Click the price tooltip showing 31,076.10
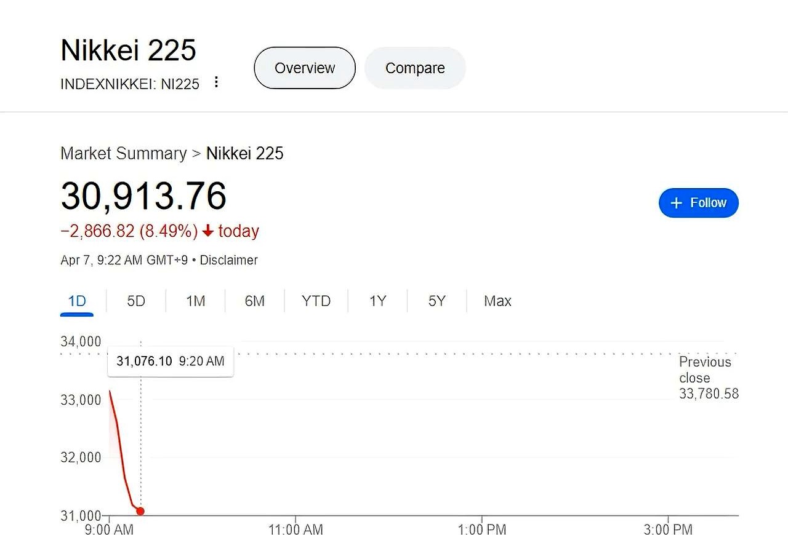788x535 pixels. tap(170, 362)
